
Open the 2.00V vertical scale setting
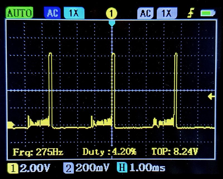tap(35, 168)
